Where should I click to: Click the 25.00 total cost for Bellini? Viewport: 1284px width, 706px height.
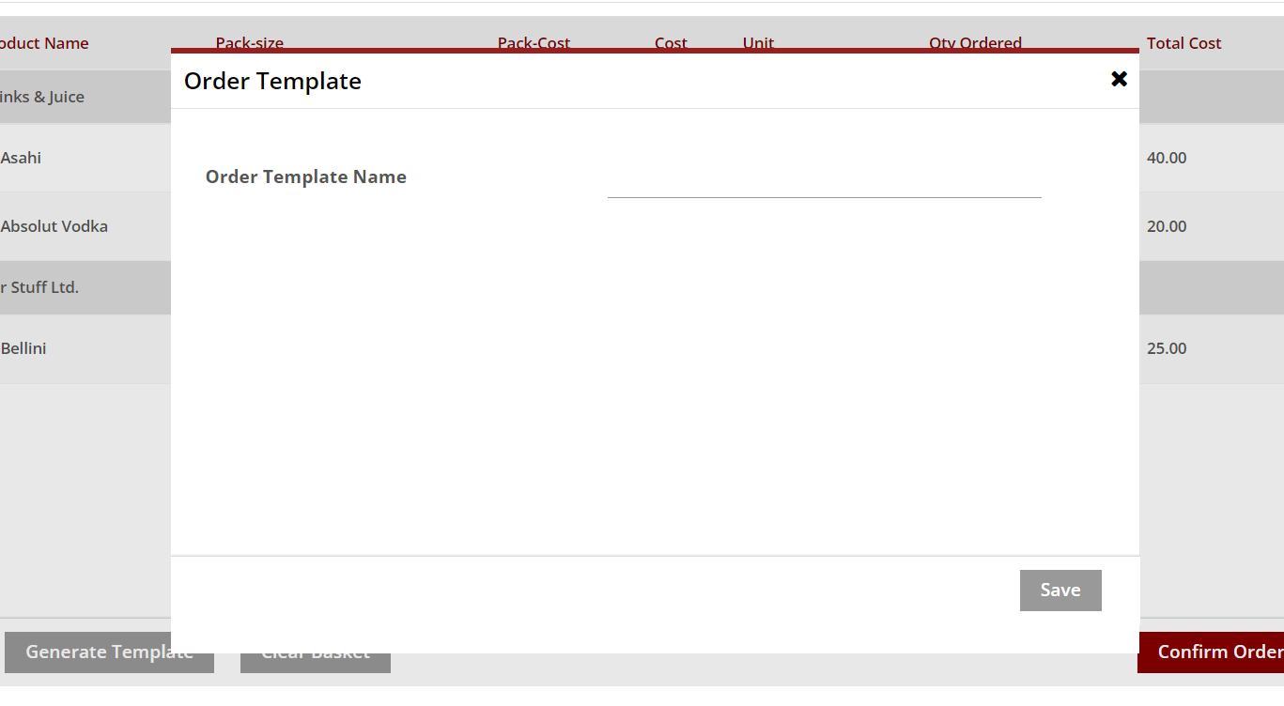click(1167, 348)
